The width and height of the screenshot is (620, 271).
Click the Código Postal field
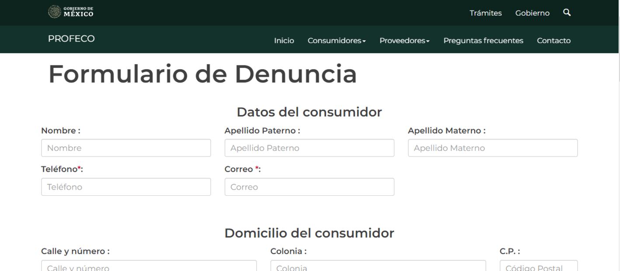click(538, 266)
